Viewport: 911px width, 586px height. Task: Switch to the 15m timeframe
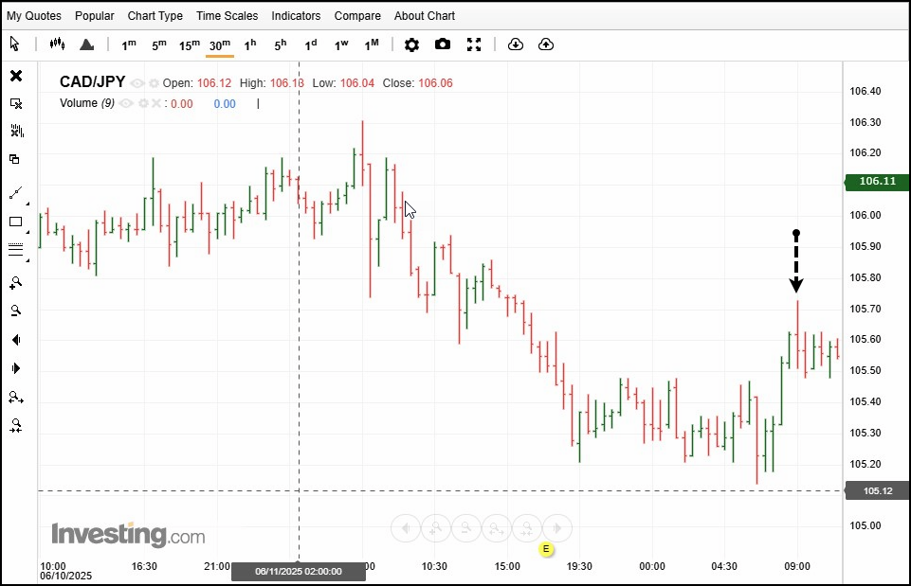190,44
